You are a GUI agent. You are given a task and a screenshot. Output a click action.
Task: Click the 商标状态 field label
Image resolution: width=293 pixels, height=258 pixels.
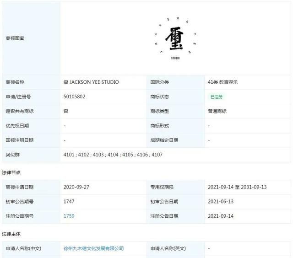coord(160,97)
